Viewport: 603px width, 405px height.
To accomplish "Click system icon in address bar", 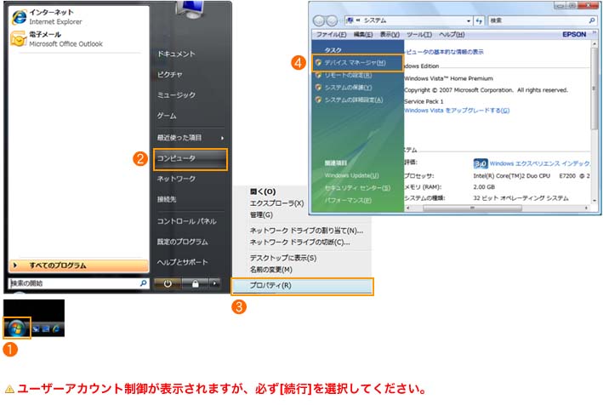I will 350,20.
